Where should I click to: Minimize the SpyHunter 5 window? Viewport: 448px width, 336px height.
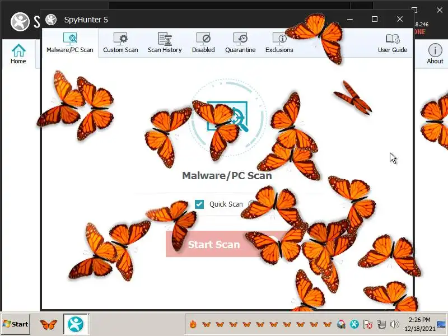pos(349,20)
